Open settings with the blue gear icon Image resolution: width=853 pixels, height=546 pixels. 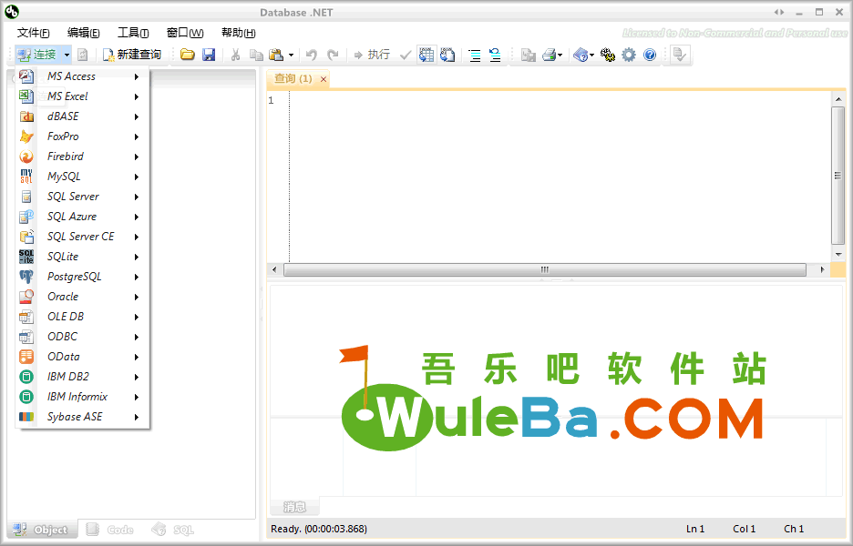pyautogui.click(x=628, y=55)
